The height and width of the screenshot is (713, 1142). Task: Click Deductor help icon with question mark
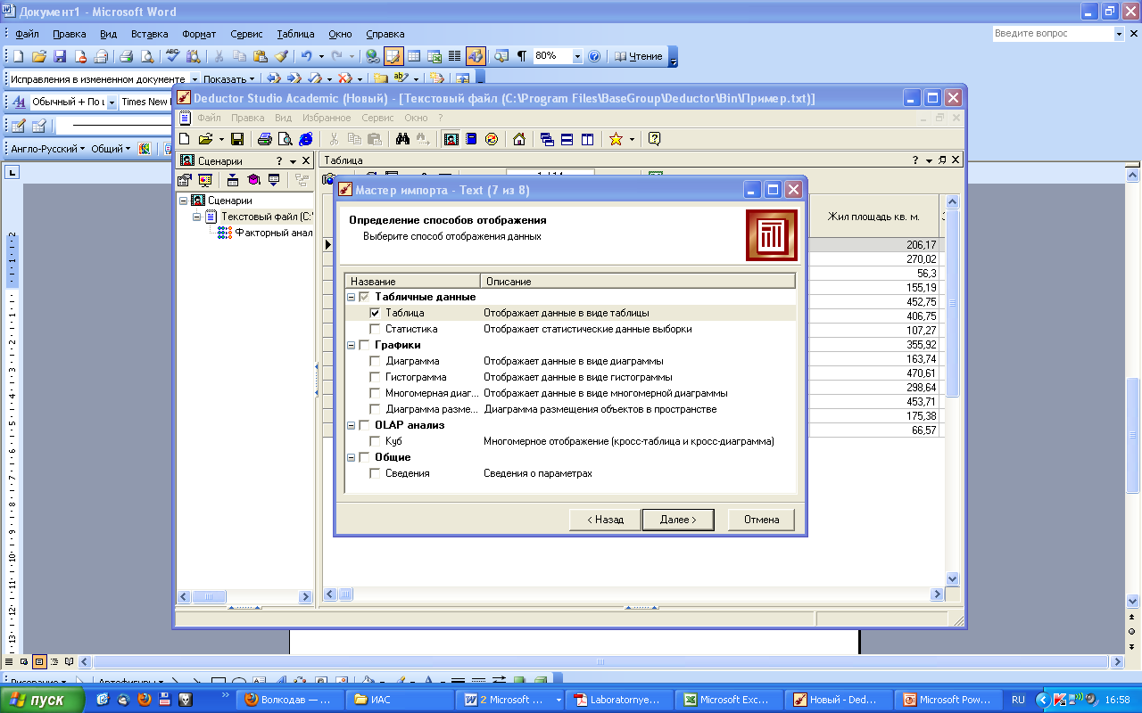coord(654,139)
